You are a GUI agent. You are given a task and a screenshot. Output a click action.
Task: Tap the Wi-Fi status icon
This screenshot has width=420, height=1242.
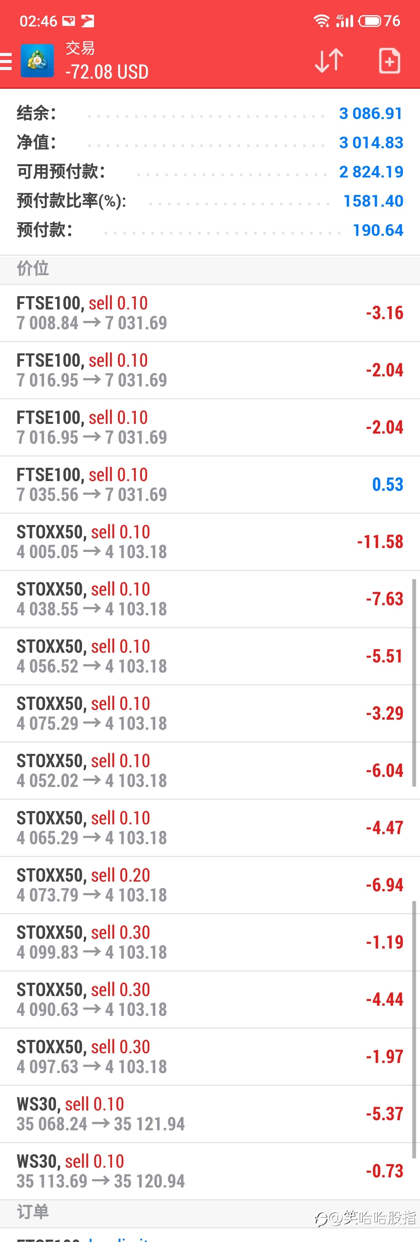[x=321, y=21]
